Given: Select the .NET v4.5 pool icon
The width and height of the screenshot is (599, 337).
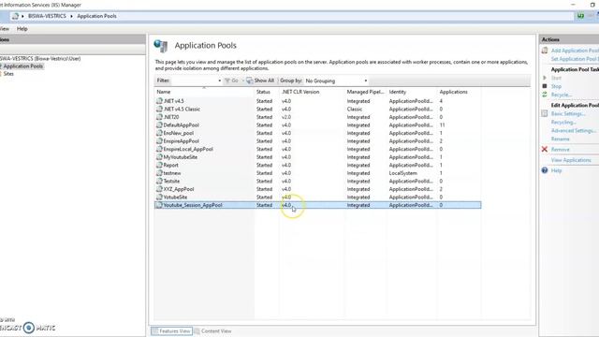Looking at the screenshot, I should (159, 101).
